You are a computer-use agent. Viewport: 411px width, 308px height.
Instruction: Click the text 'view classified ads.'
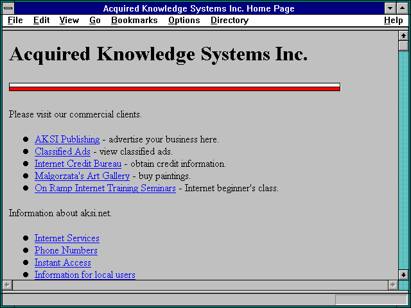point(136,151)
